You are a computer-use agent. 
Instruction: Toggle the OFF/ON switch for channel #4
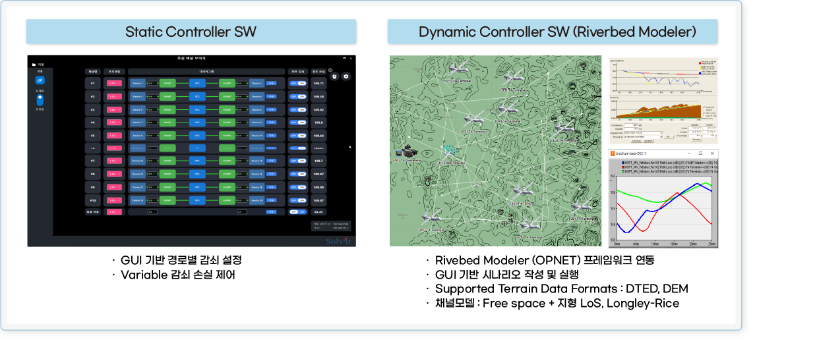click(x=298, y=123)
